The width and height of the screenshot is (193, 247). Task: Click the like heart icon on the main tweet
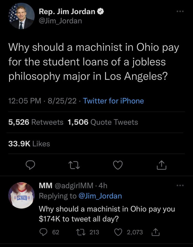point(118,164)
